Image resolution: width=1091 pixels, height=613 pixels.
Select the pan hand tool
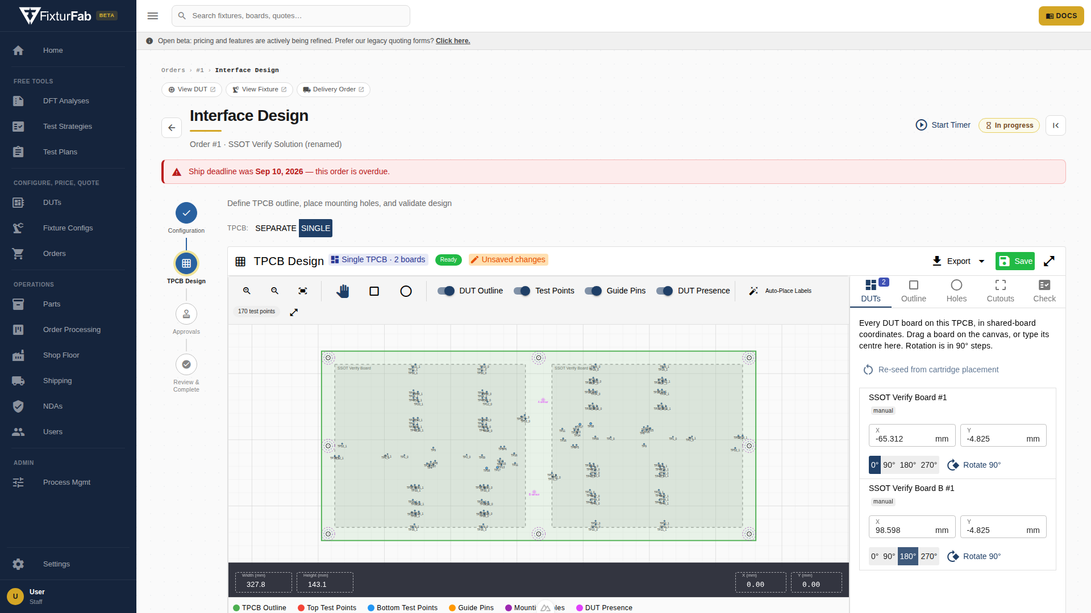[x=342, y=291]
